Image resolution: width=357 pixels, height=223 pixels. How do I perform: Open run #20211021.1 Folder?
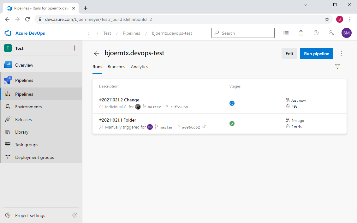(x=117, y=120)
